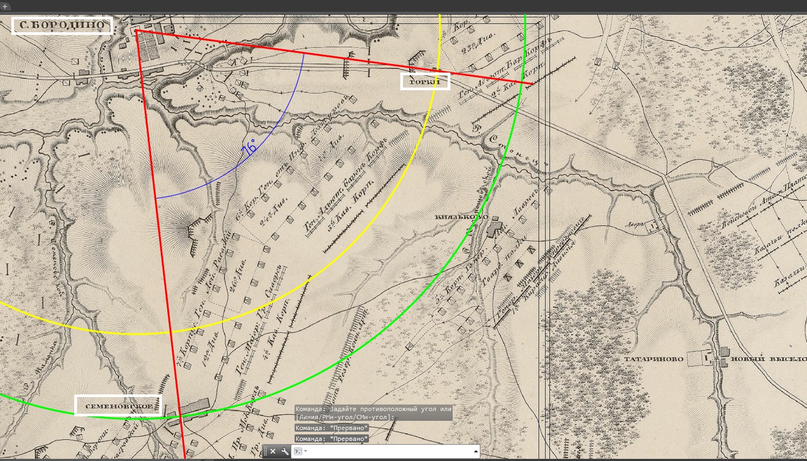The image size is (807, 461).
Task: Click the recent commands prompt icon
Action: (298, 451)
